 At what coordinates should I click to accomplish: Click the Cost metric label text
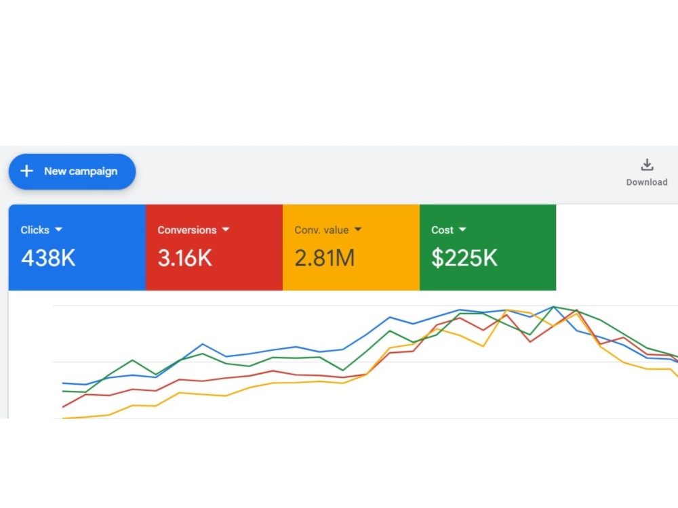442,230
